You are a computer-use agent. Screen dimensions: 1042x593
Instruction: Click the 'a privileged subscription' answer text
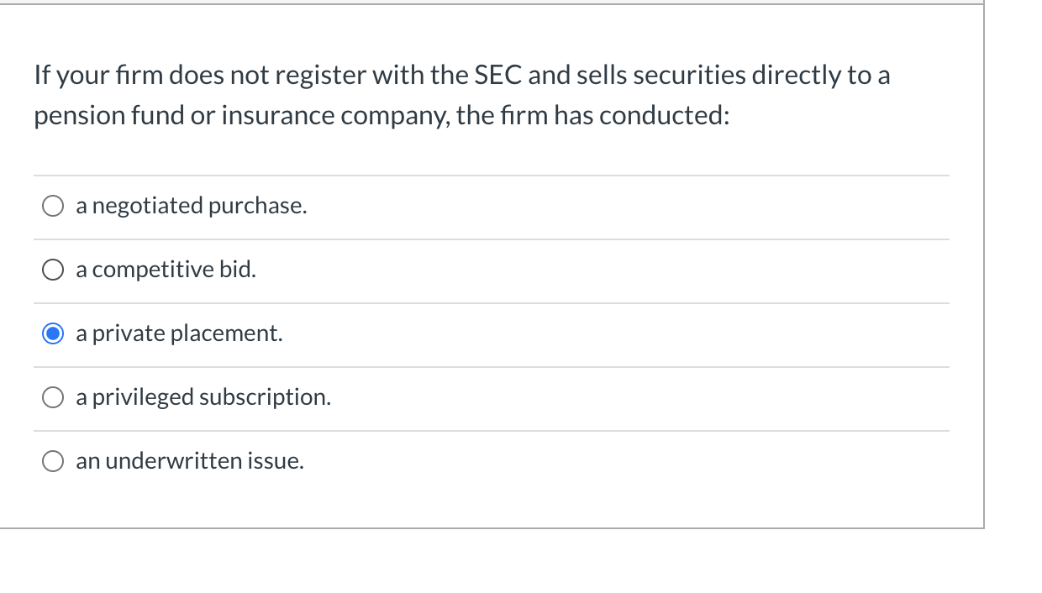coord(203,396)
